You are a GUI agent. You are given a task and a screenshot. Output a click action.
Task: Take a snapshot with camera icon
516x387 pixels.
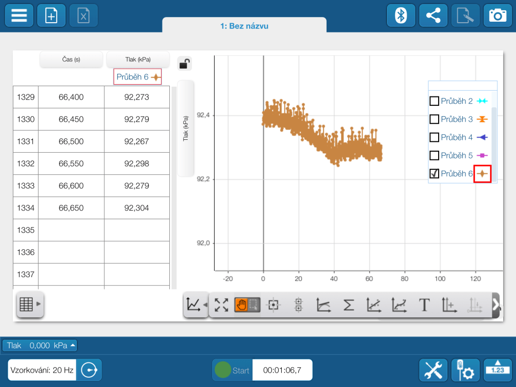coord(497,15)
